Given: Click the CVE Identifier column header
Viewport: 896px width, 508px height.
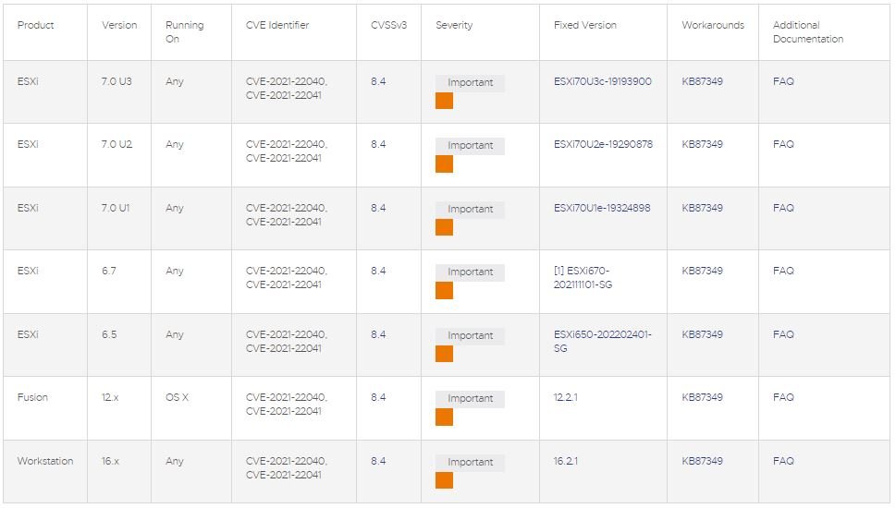Looking at the screenshot, I should 277,25.
